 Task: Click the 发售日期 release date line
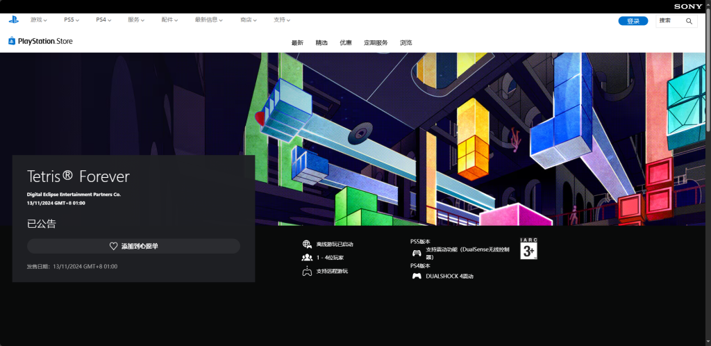[72, 267]
